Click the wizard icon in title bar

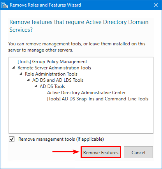pos(4,5)
